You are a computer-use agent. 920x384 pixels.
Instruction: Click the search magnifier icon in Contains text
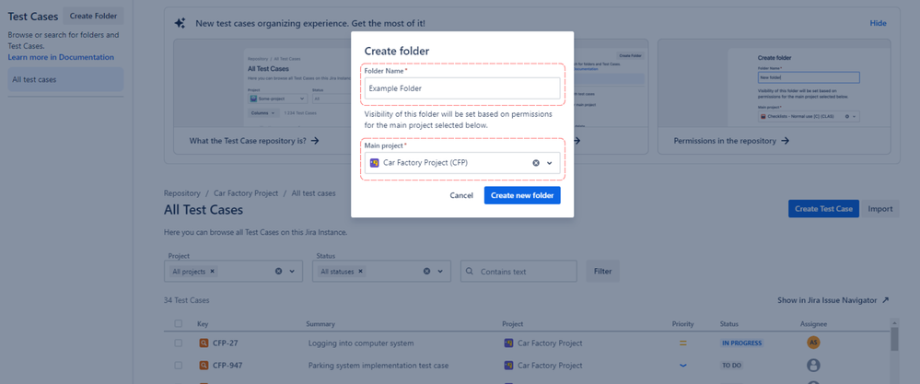470,272
